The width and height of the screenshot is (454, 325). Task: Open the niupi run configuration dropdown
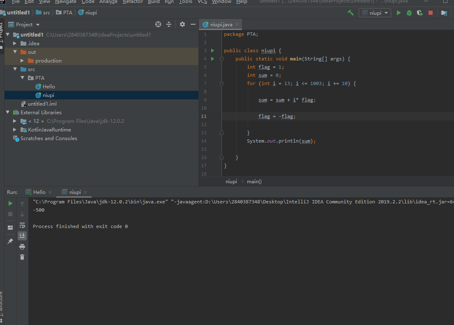(x=375, y=13)
